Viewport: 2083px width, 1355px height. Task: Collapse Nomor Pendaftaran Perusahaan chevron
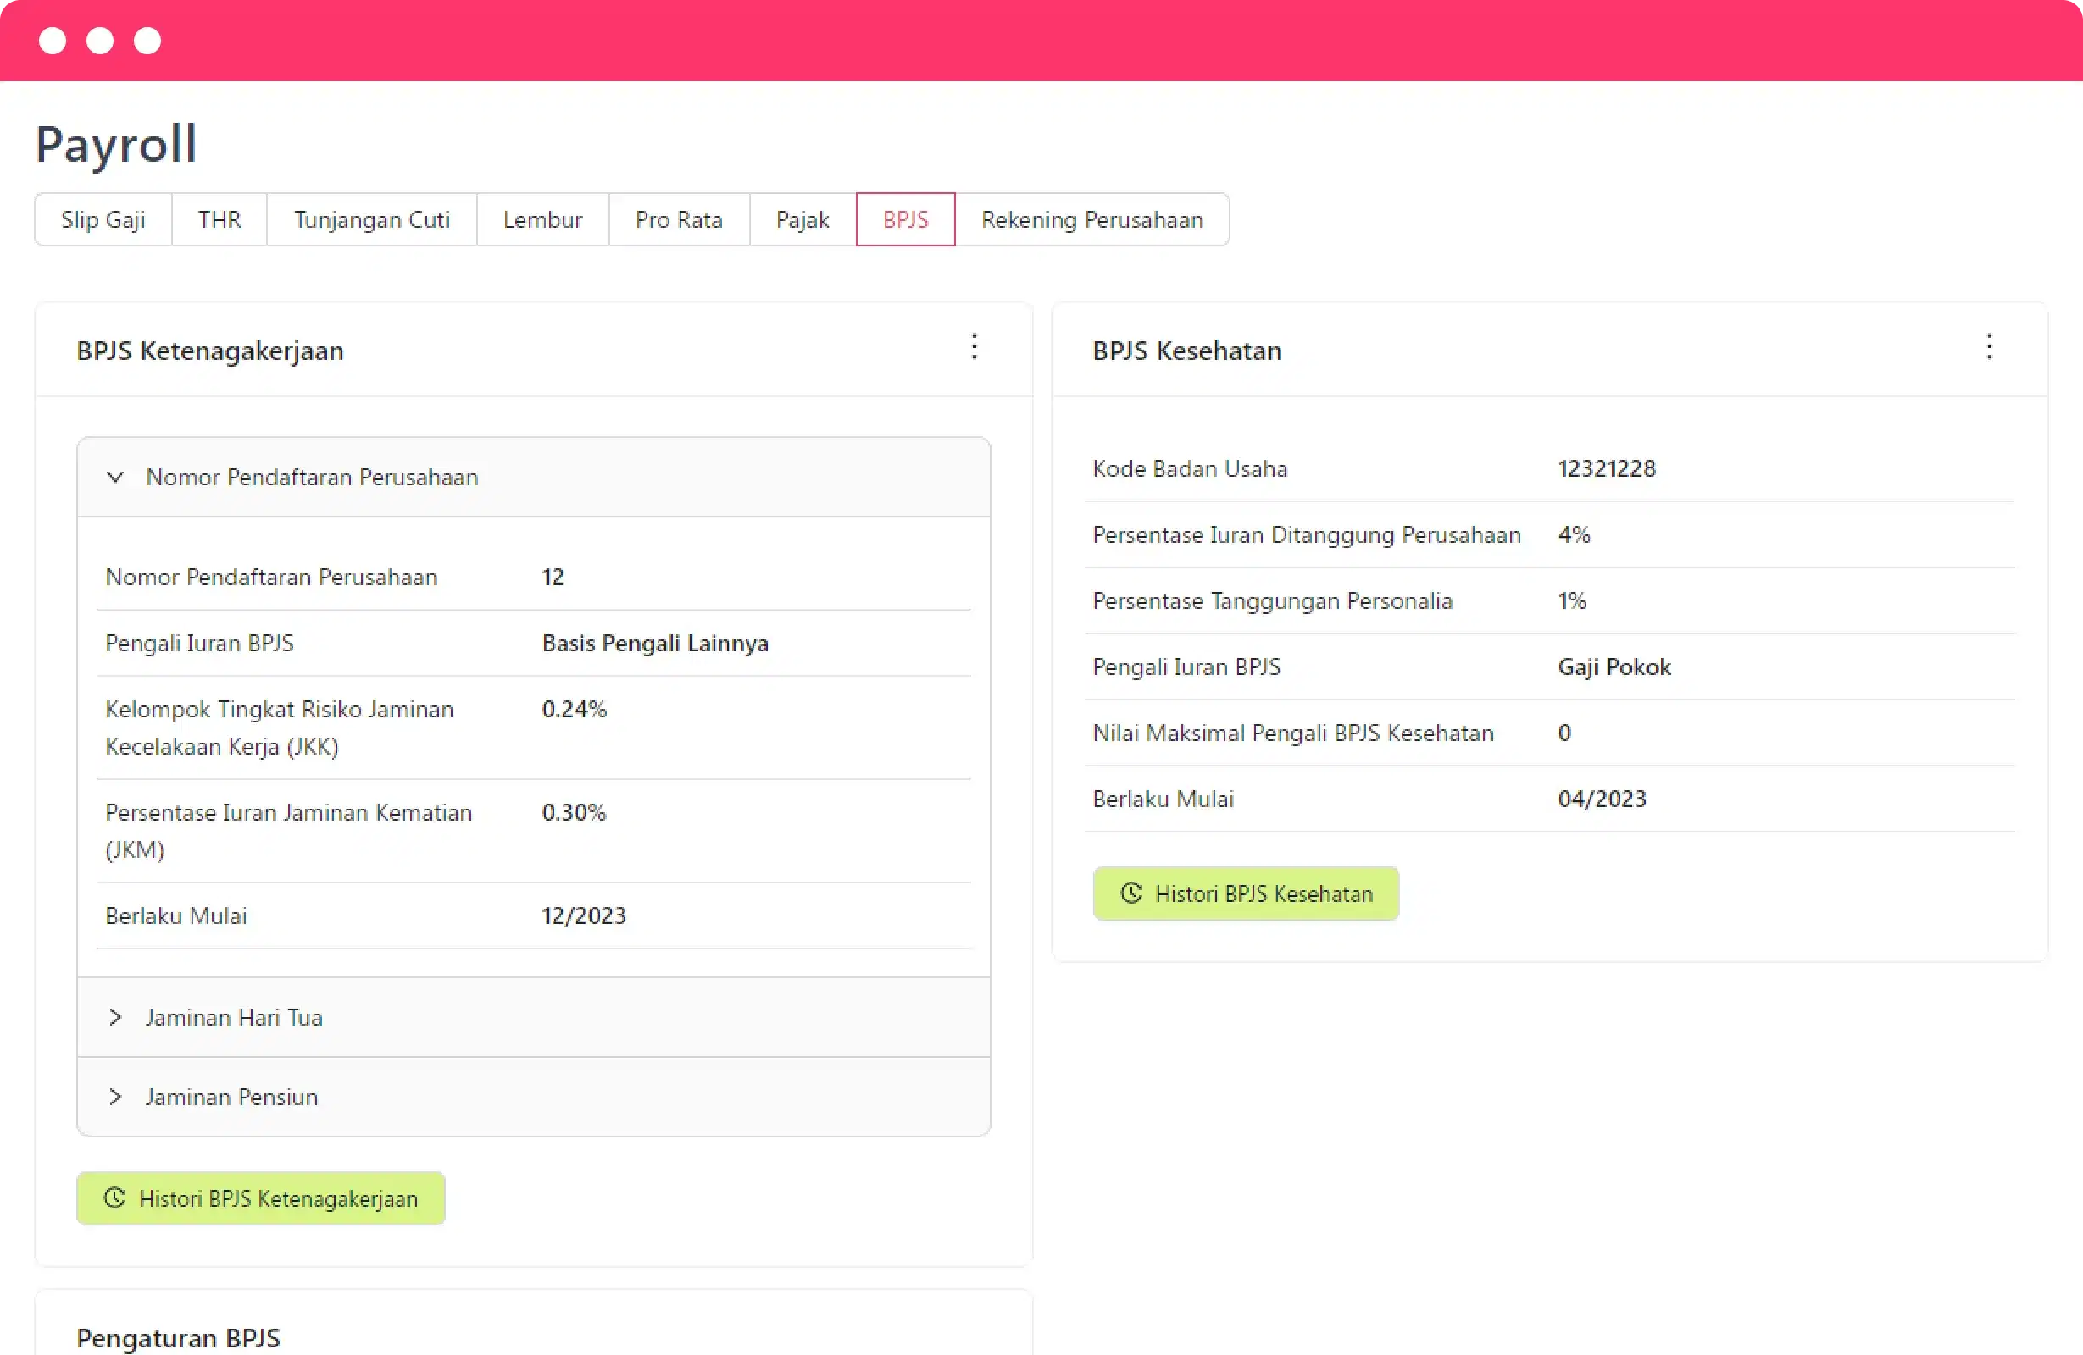(x=115, y=478)
